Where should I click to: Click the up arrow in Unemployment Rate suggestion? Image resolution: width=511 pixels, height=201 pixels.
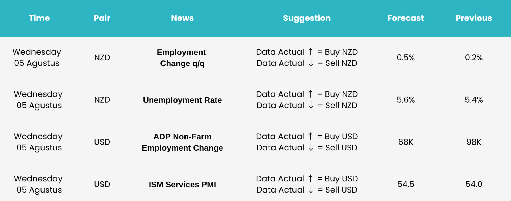tap(310, 94)
